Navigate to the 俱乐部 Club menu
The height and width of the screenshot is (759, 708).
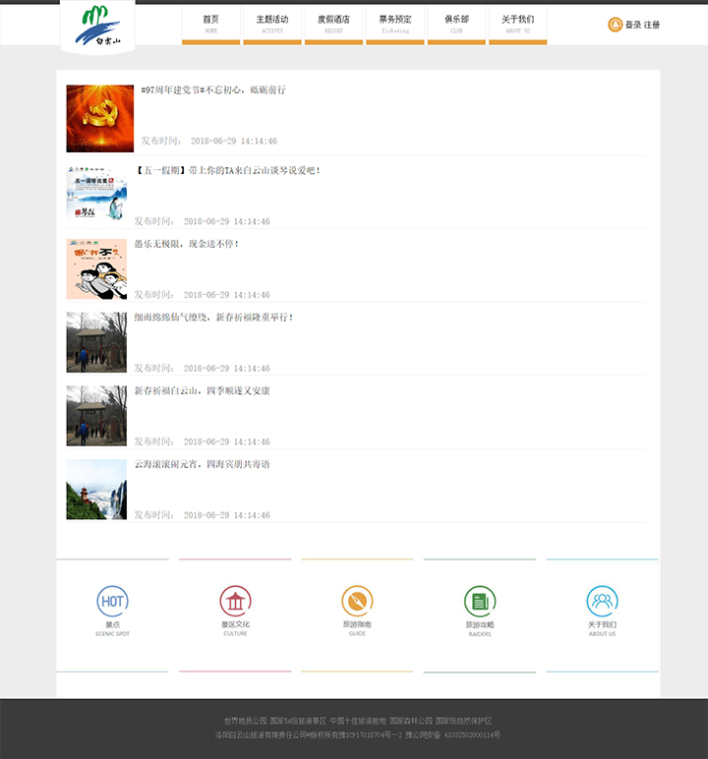(456, 24)
